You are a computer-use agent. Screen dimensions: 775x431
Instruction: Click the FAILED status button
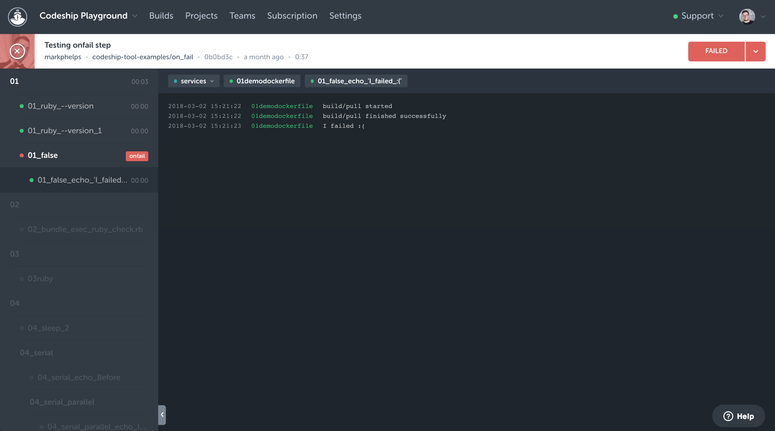coord(716,51)
